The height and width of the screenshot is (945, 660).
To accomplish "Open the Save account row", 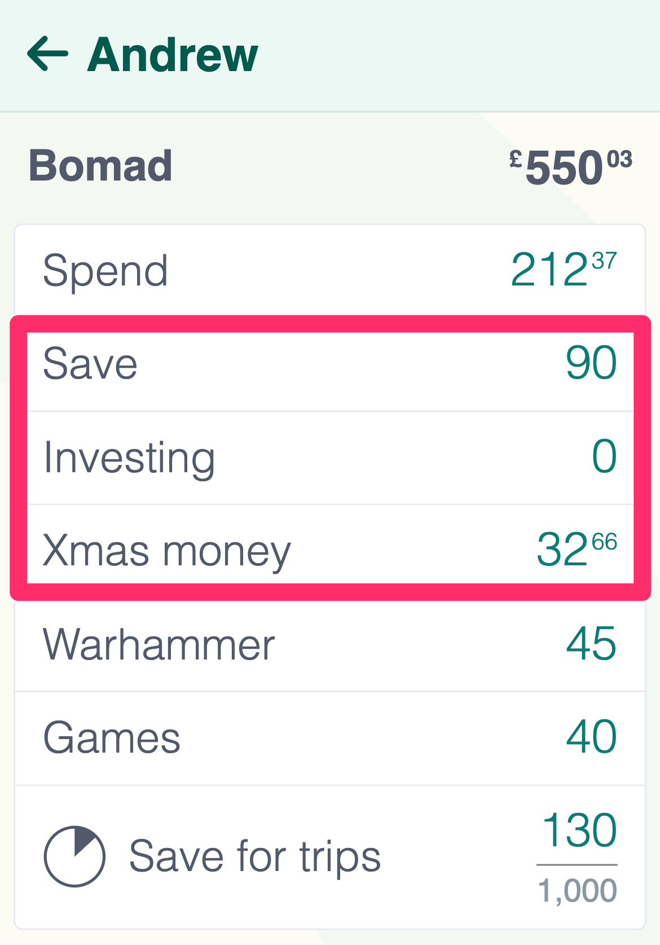I will point(330,364).
